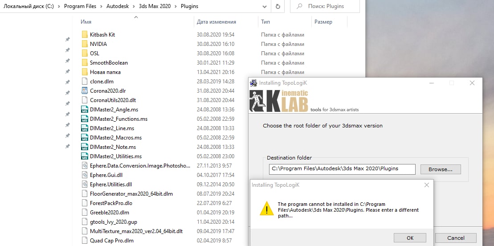Click the Greeble2020.dlm file icon
The width and height of the screenshot is (494, 246).
[85, 212]
